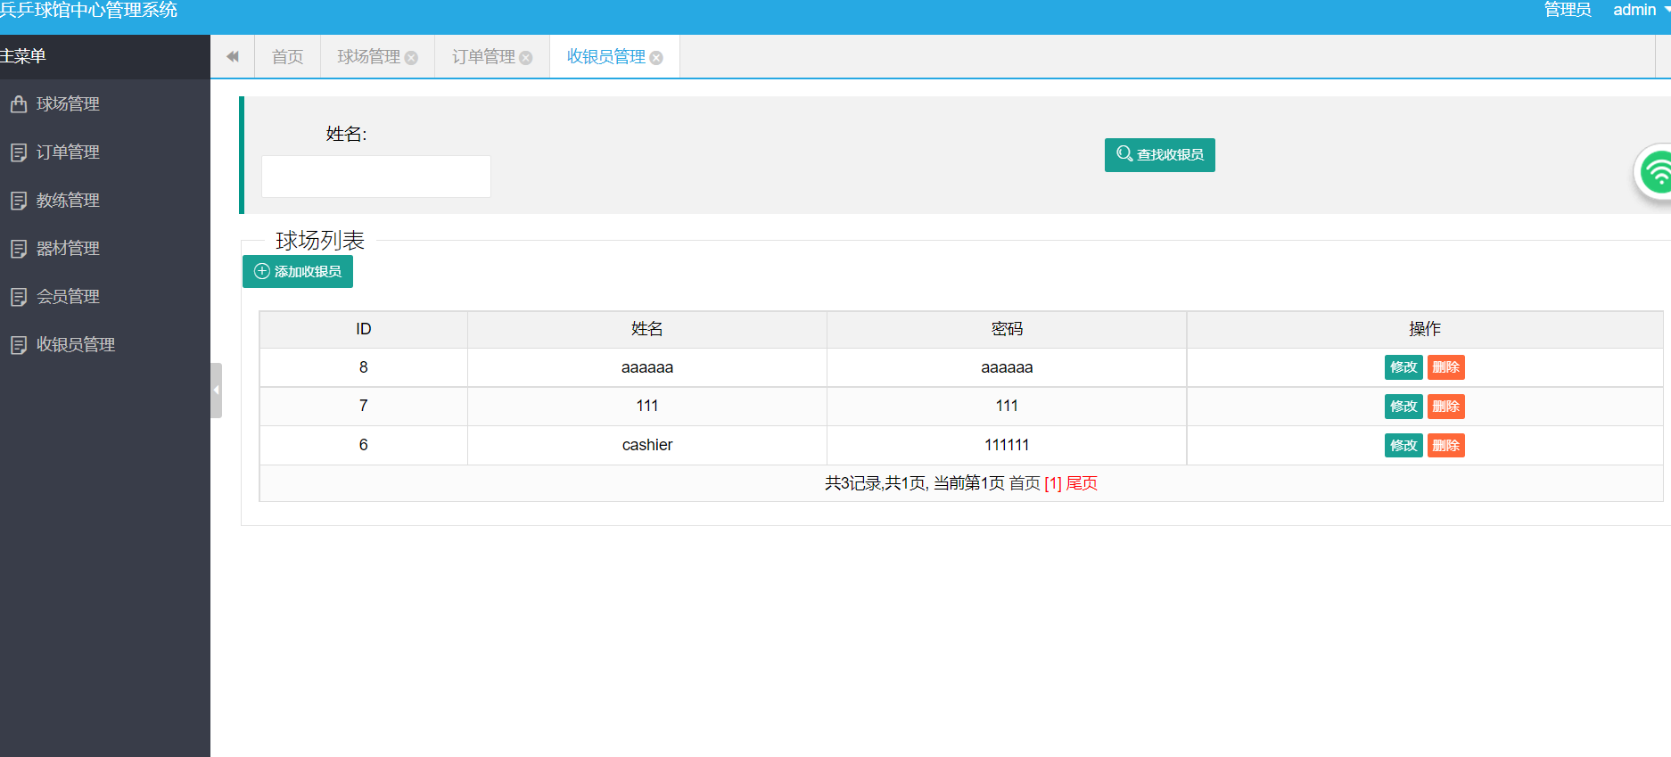Click the 器材管理 sidebar icon
1671x757 pixels.
18,249
